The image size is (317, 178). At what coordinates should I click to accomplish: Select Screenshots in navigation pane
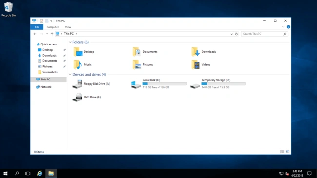point(50,72)
